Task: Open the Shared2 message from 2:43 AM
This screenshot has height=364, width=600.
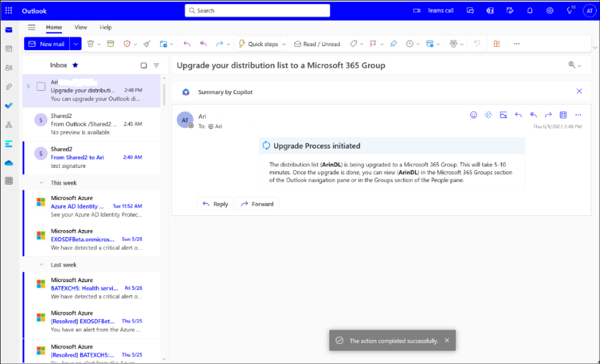Action: [92, 124]
